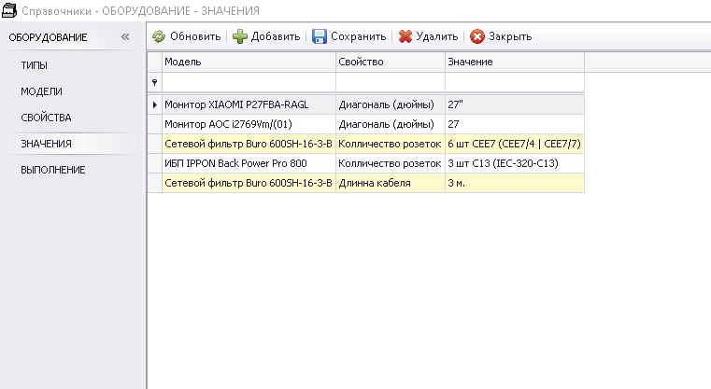Click the green plus icon for Добавить
The width and height of the screenshot is (711, 389).
click(240, 36)
